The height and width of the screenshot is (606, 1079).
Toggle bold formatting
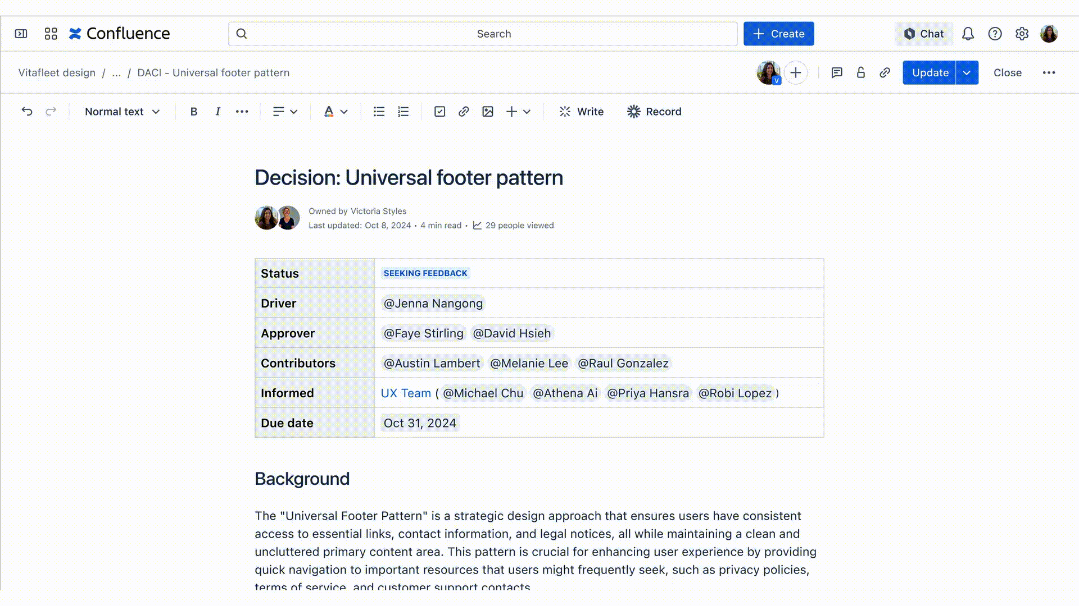(x=194, y=111)
